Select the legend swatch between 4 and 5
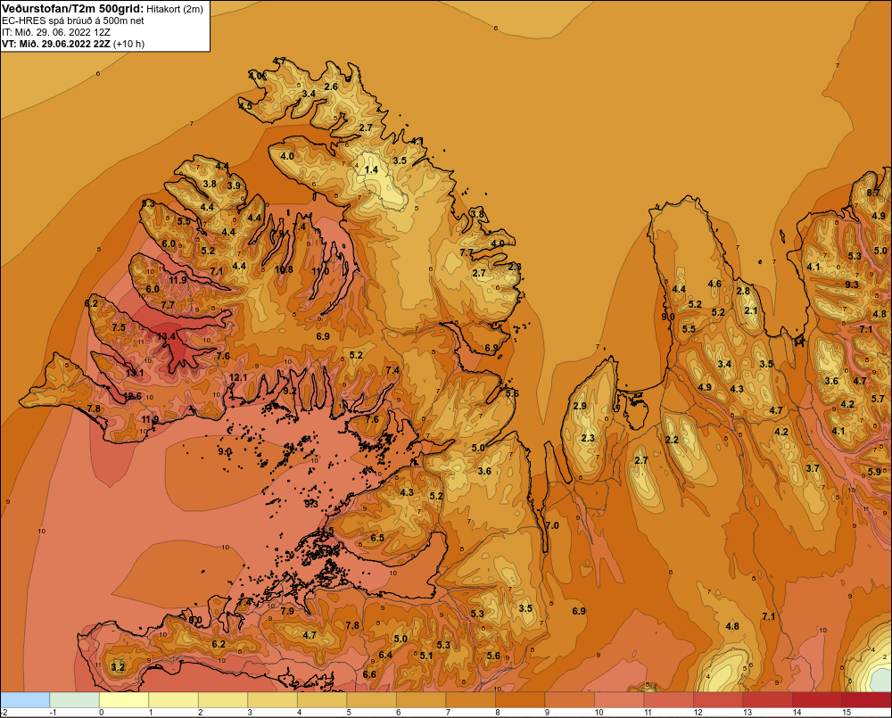892x718 pixels. [x=322, y=699]
